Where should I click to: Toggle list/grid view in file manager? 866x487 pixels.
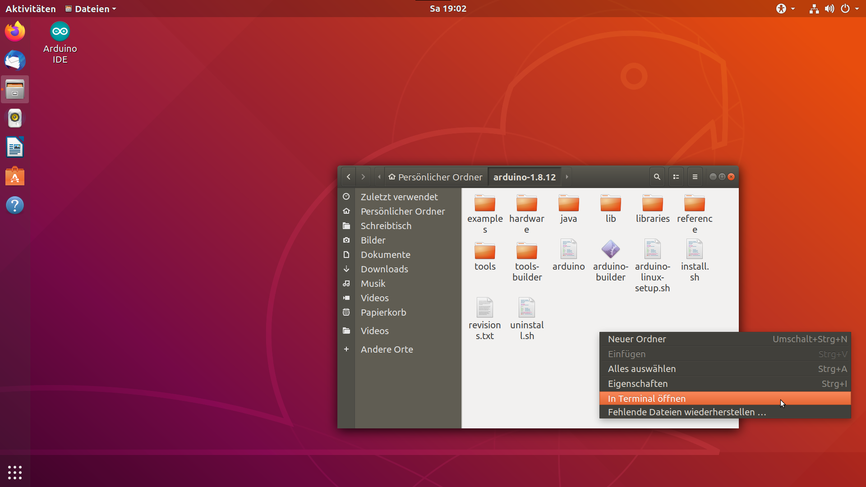676,177
